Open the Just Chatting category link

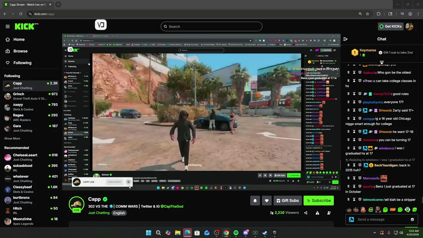[99, 213]
